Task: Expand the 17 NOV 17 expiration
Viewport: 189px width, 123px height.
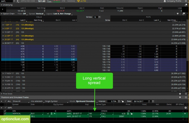Action: pos(3,74)
